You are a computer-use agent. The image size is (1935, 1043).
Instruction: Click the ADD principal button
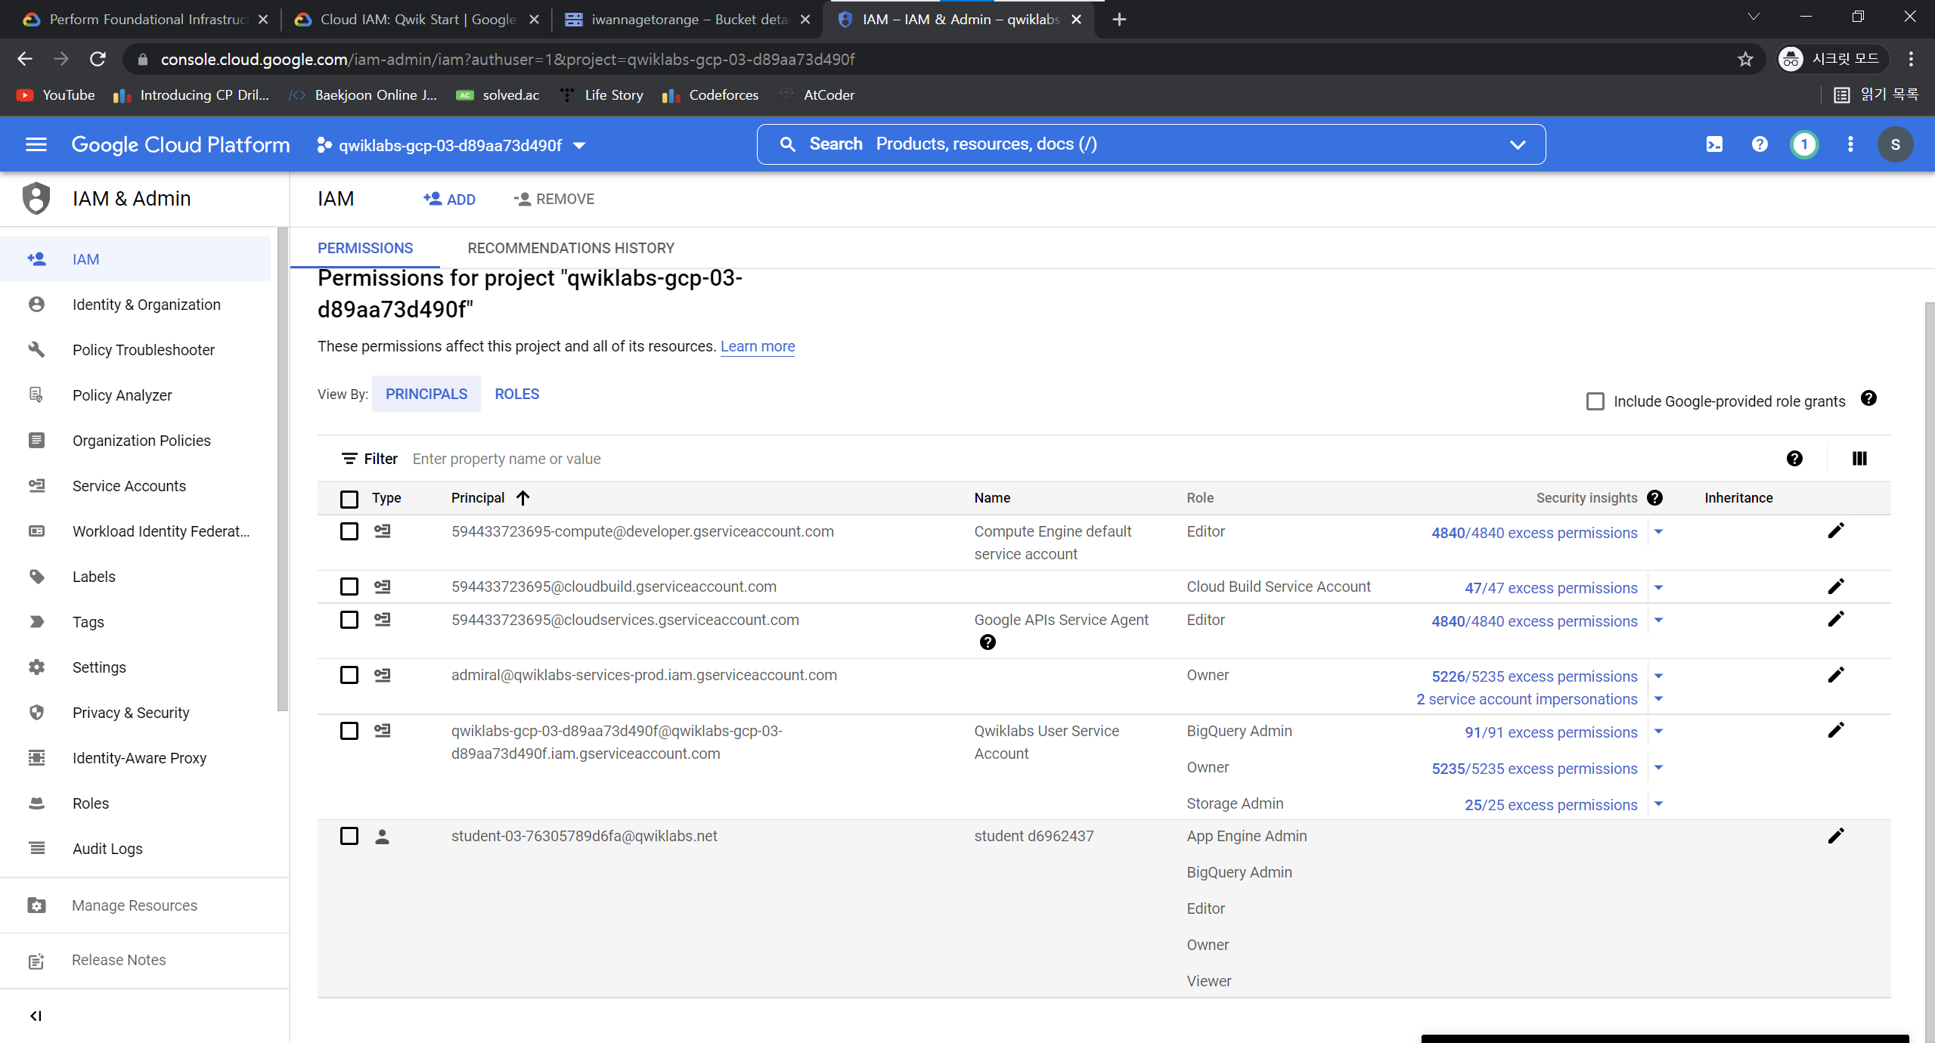[449, 200]
